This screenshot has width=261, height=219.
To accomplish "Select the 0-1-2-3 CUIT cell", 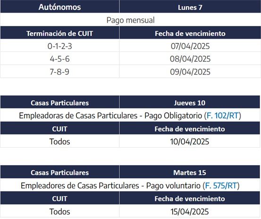I will pos(60,46).
